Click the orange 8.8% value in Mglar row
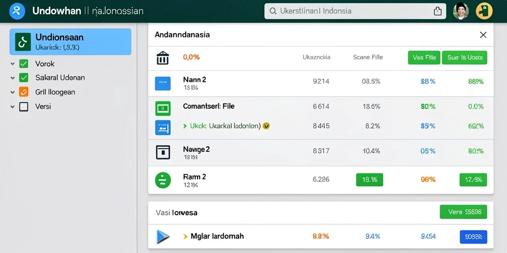This screenshot has width=507, height=253. (321, 237)
